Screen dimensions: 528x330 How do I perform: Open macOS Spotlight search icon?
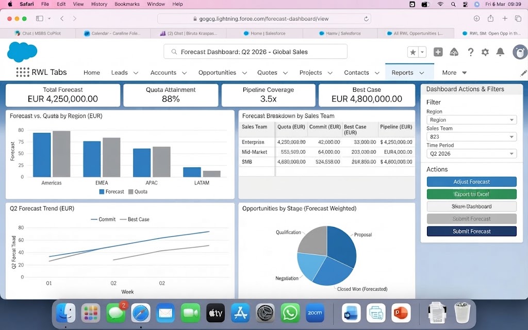click(x=453, y=4)
